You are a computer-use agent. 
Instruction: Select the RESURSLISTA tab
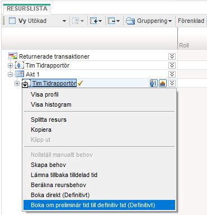click(x=27, y=8)
